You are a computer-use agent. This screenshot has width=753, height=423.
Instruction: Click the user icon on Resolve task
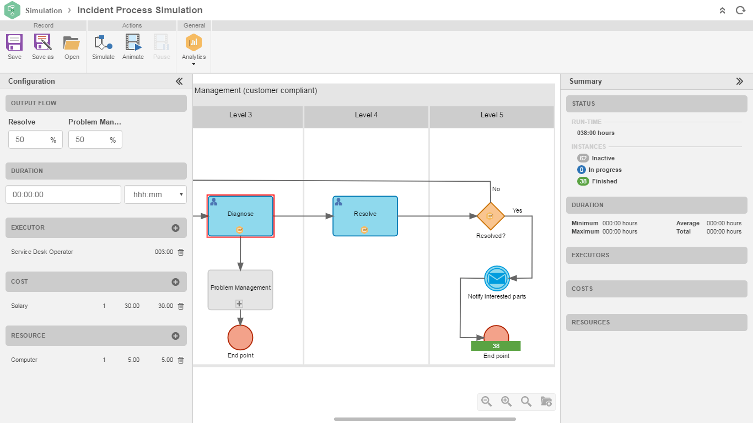338,202
